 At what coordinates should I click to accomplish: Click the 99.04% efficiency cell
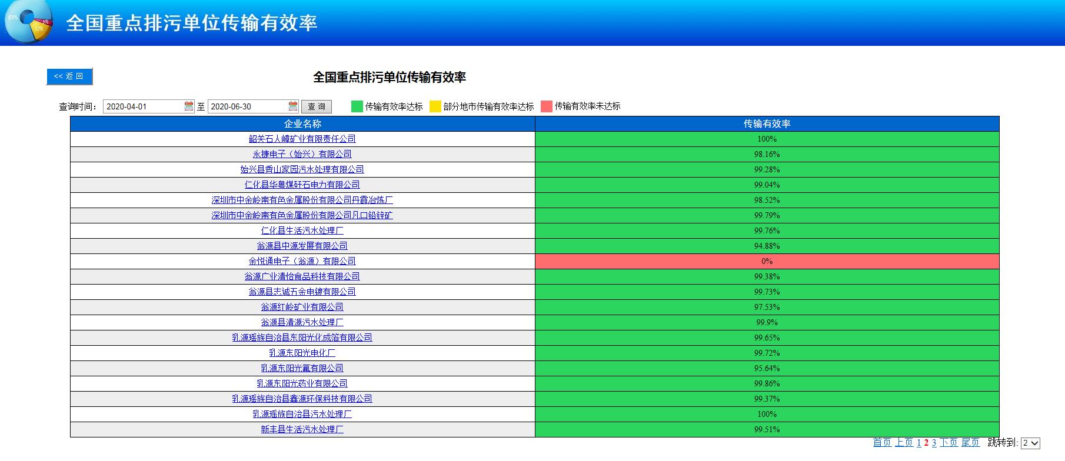point(767,185)
